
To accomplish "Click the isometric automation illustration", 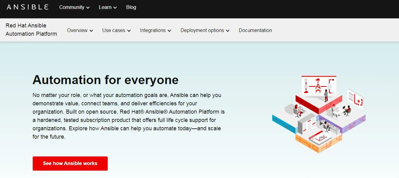I will [x=319, y=114].
